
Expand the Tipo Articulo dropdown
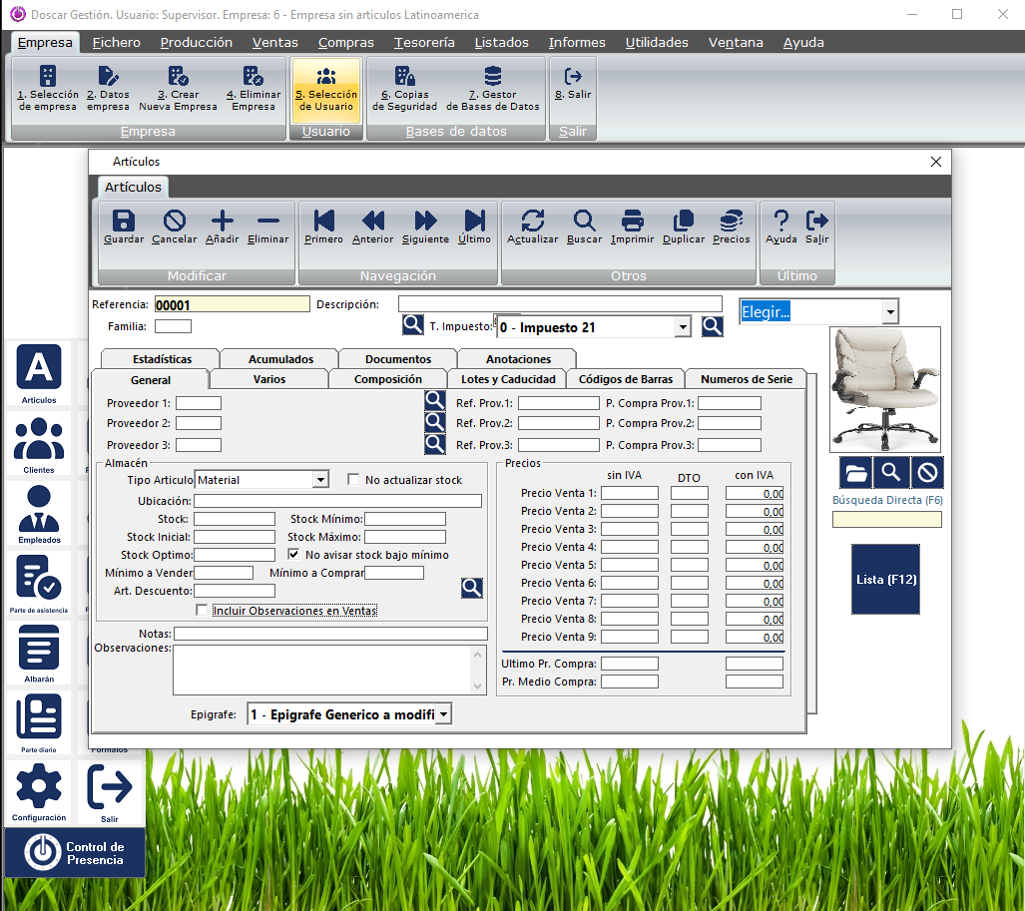(x=319, y=480)
